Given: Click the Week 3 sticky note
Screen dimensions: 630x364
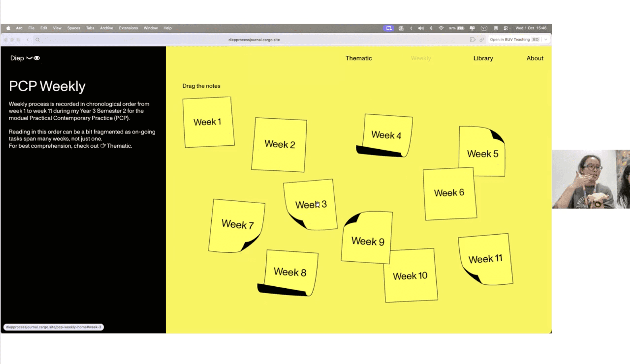Looking at the screenshot, I should click(x=311, y=204).
